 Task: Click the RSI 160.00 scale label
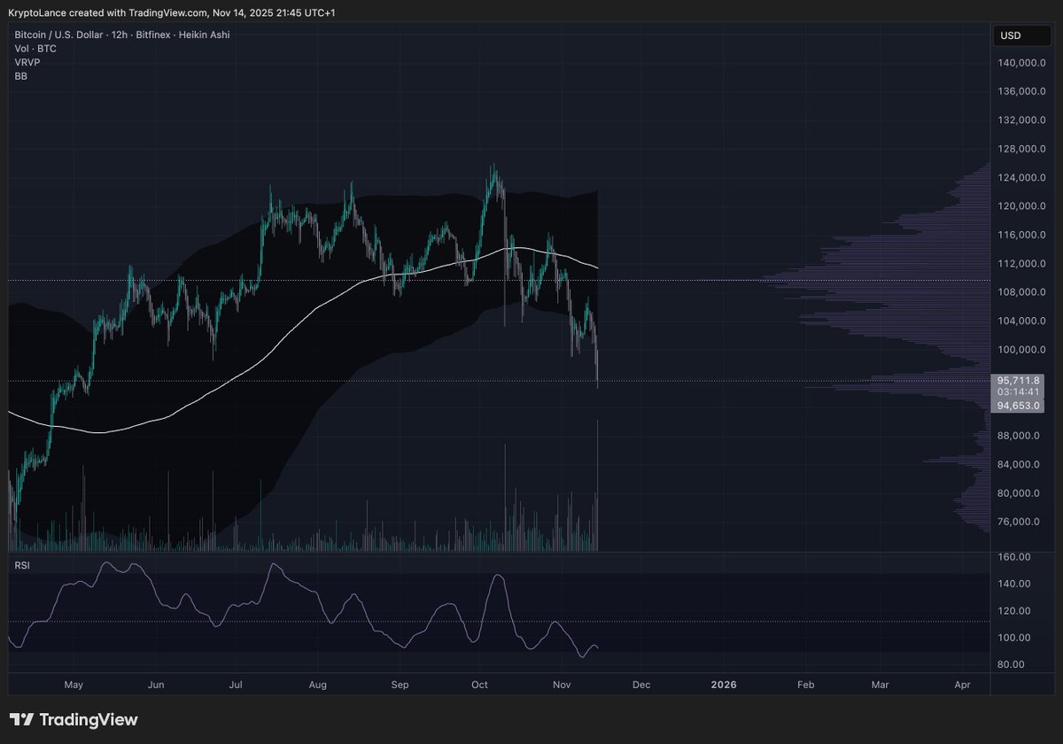click(1015, 557)
